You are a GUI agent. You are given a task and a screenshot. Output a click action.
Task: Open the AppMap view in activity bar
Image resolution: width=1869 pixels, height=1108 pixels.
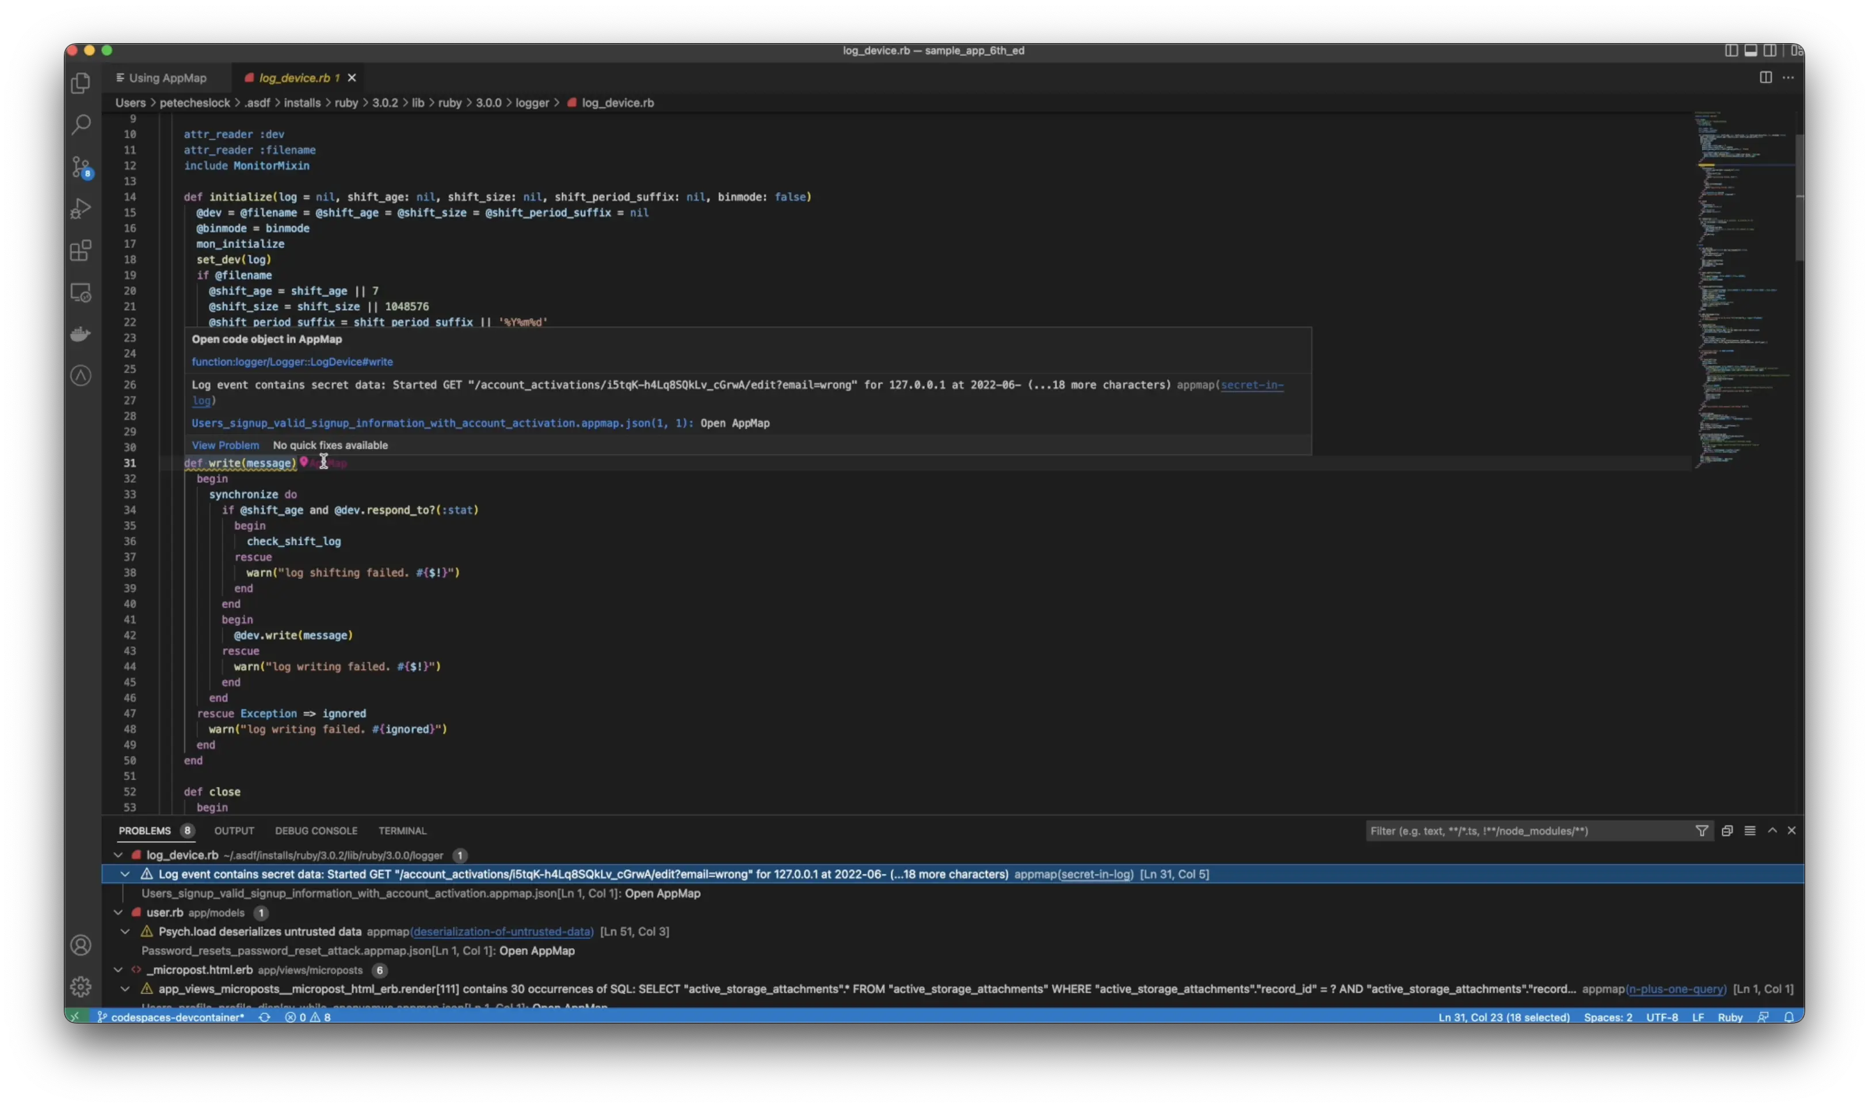(81, 376)
